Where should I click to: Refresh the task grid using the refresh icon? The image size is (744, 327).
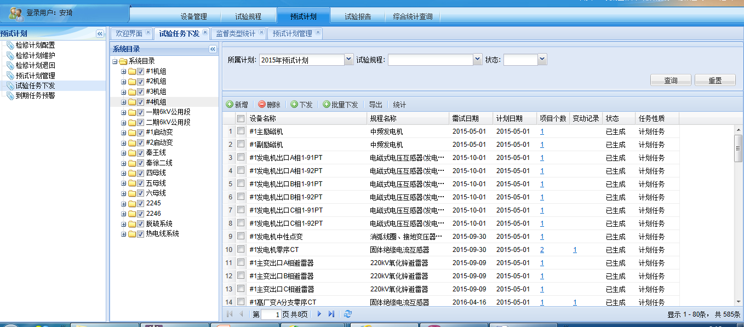pyautogui.click(x=347, y=314)
